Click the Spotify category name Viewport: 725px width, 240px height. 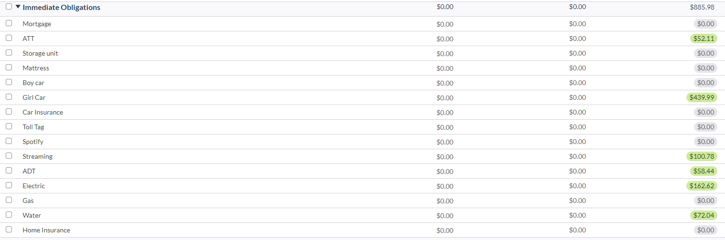33,142
